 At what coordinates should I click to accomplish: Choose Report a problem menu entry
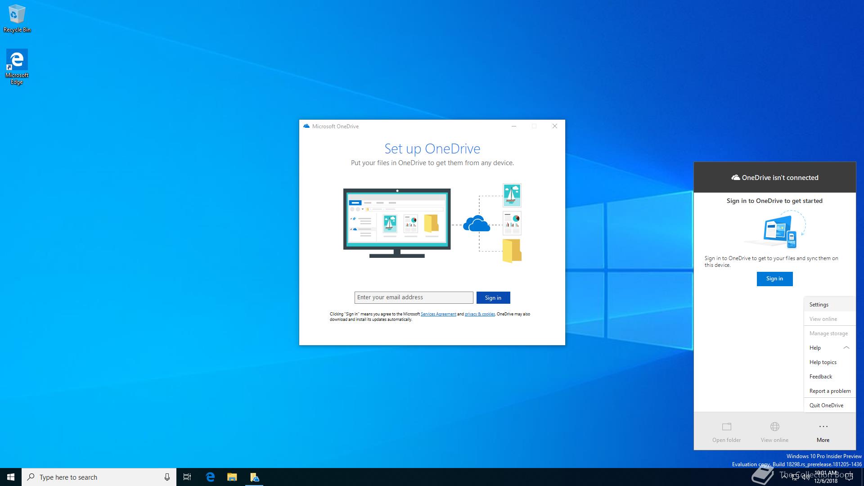click(829, 391)
